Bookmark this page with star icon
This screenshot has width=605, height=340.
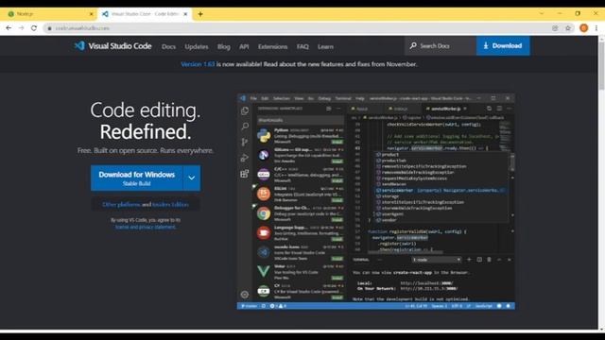pos(568,28)
